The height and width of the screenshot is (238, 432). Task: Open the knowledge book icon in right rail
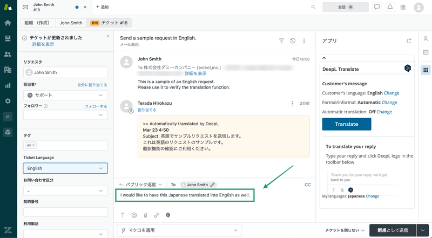tap(426, 52)
